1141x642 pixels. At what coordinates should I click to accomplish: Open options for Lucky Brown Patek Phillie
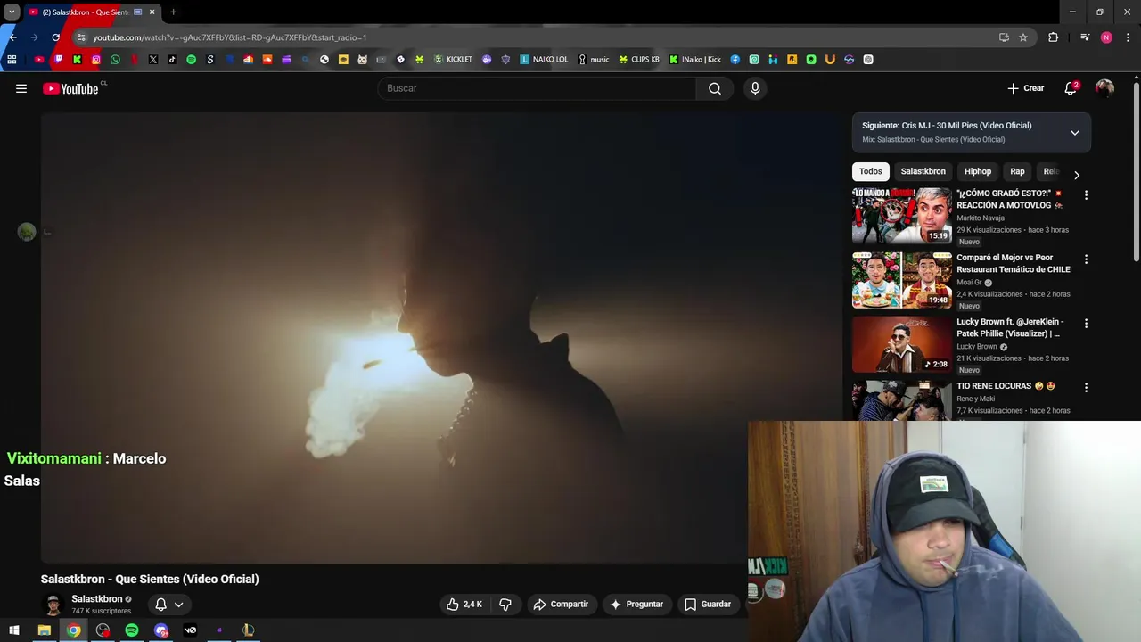tap(1086, 324)
